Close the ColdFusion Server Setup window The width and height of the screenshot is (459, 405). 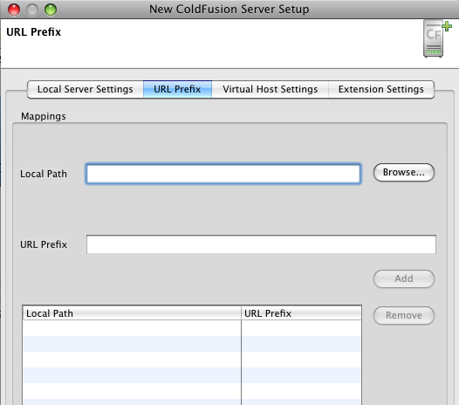tap(14, 10)
